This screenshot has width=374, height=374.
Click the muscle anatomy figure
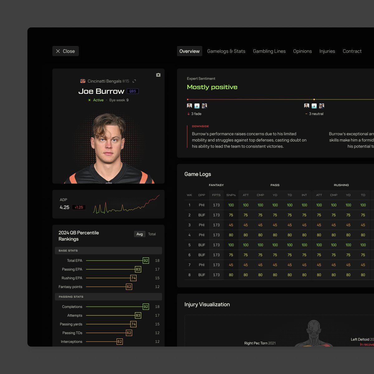point(314,333)
